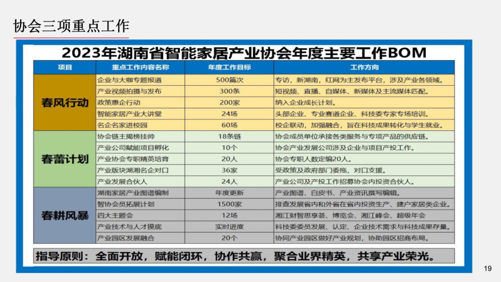Click 协会产业发展公司涉及企业 direction cell
The width and height of the screenshot is (501, 282).
(364, 148)
